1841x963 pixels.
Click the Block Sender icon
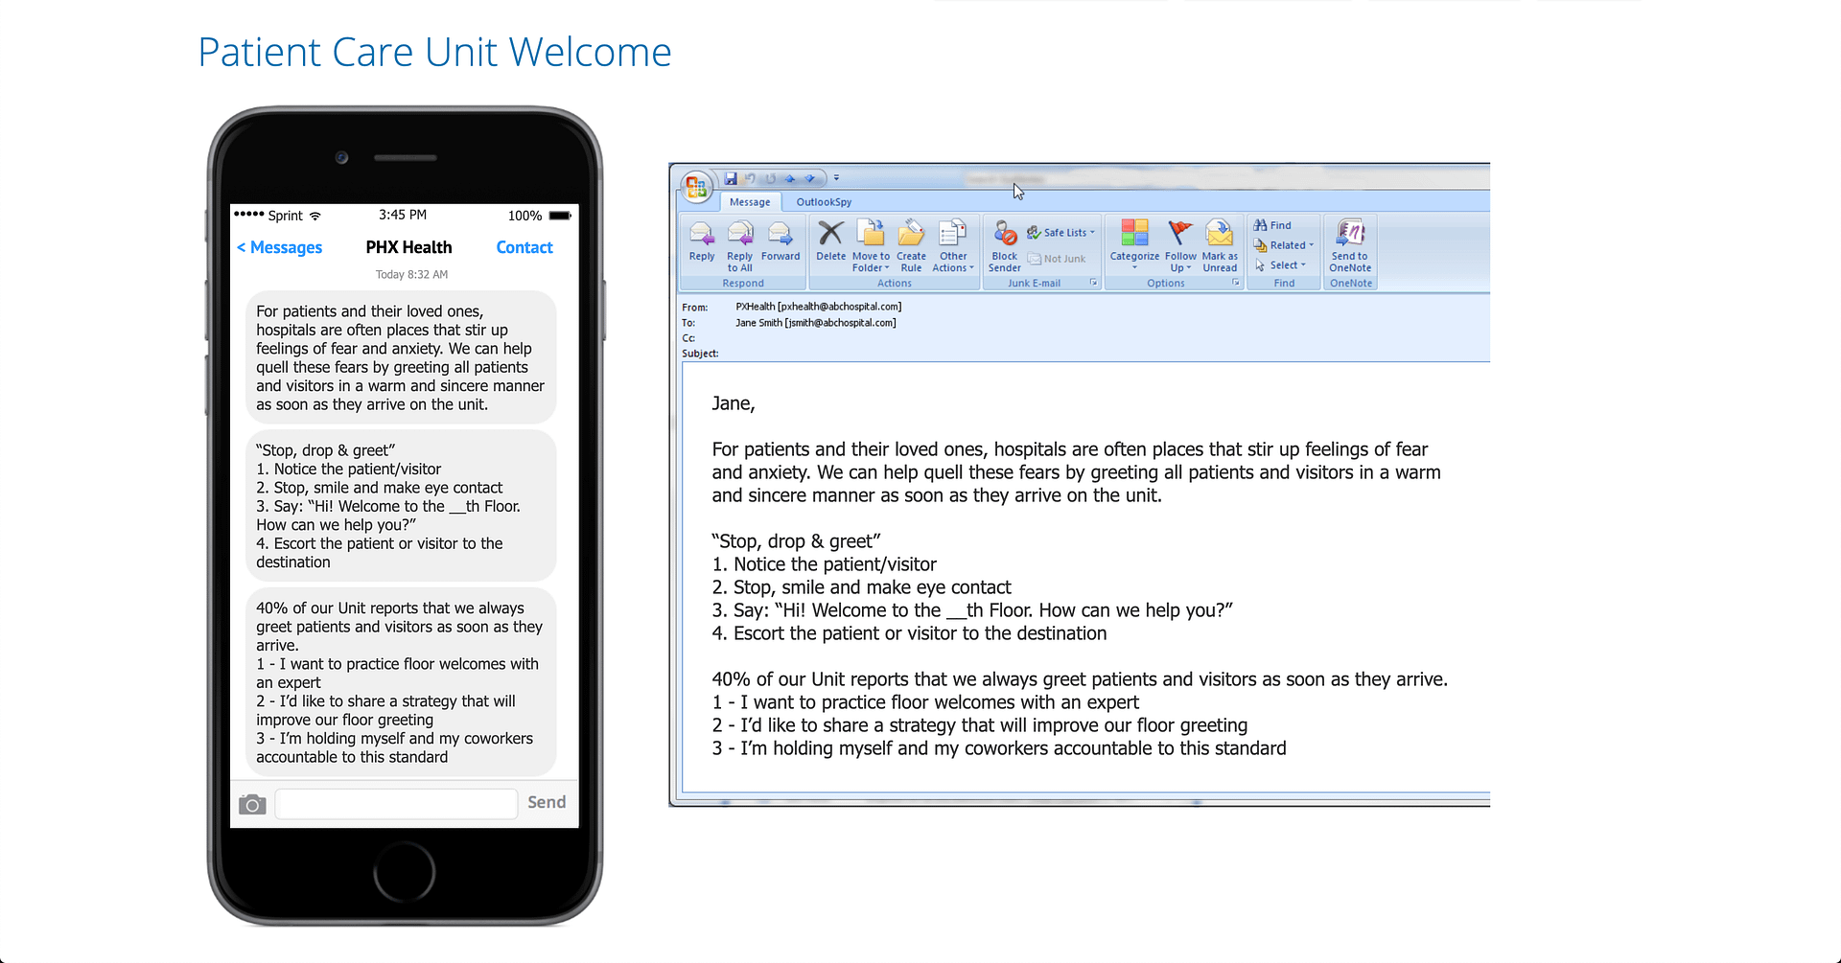pyautogui.click(x=1005, y=233)
